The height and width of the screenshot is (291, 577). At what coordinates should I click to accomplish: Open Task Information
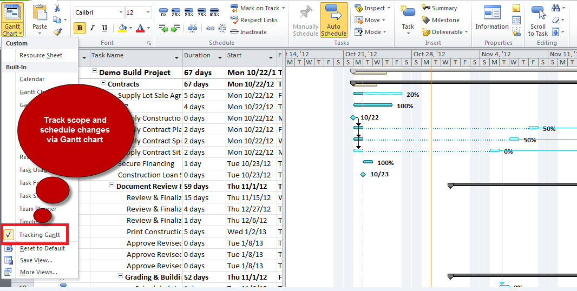click(491, 18)
